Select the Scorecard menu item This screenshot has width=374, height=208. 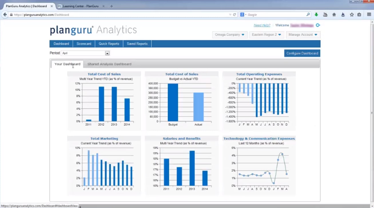coord(84,44)
